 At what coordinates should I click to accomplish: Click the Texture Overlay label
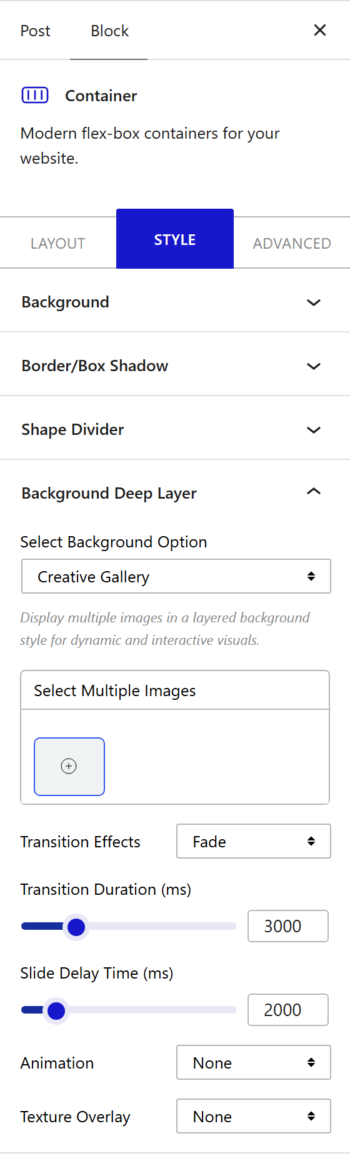(x=75, y=1117)
